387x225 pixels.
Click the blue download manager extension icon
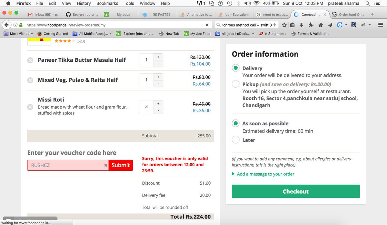click(340, 25)
